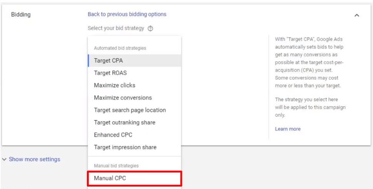Image resolution: width=373 pixels, height=189 pixels.
Task: Select Target CPA bid strategy
Action: (135, 61)
